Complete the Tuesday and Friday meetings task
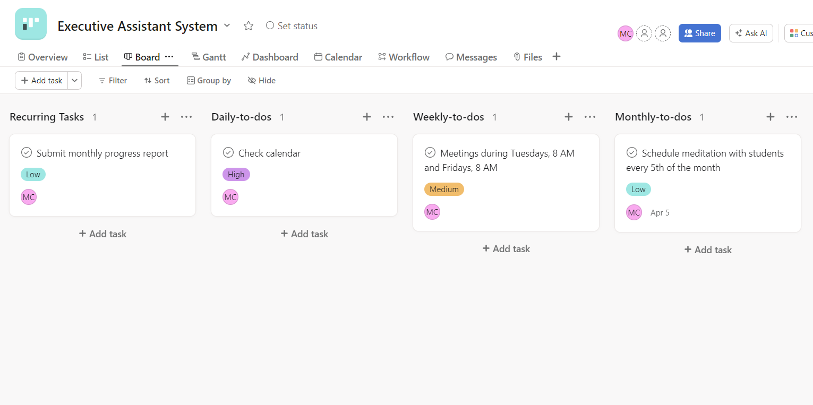Image resolution: width=813 pixels, height=405 pixels. tap(430, 153)
